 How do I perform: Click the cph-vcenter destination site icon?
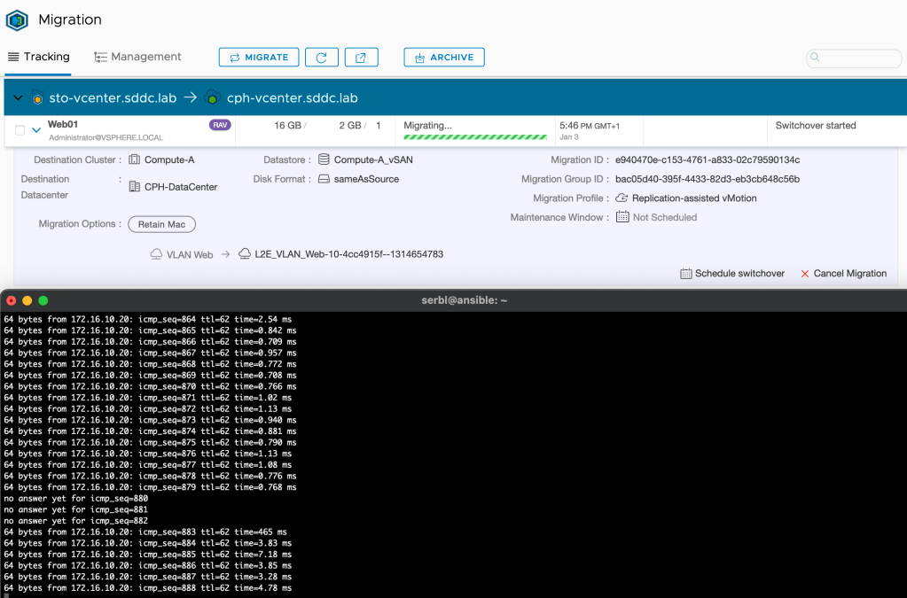211,98
